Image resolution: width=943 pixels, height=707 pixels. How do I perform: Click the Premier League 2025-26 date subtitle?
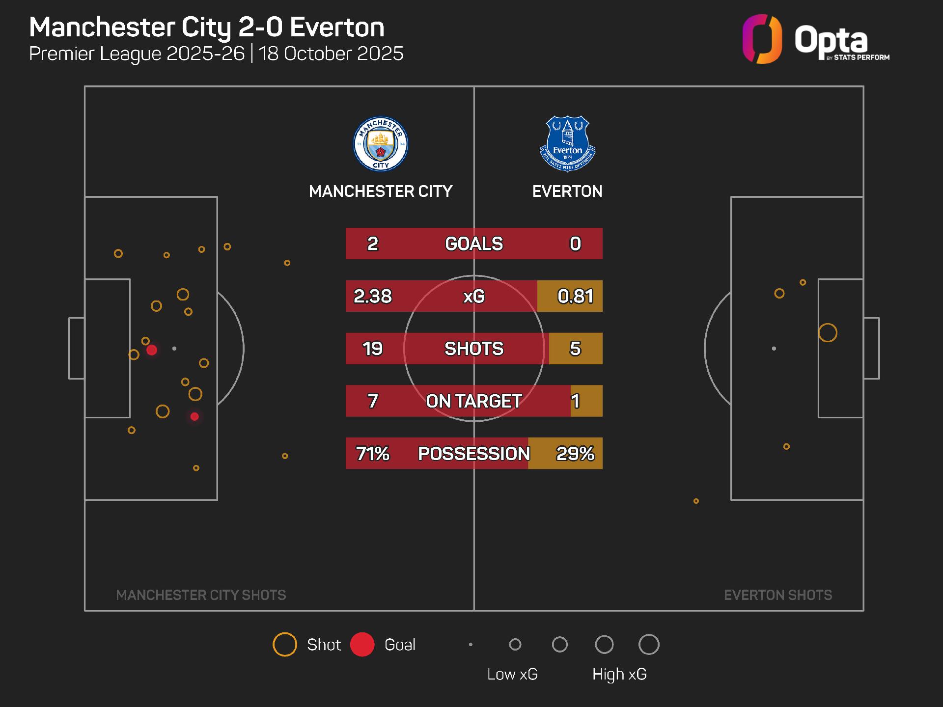216,54
